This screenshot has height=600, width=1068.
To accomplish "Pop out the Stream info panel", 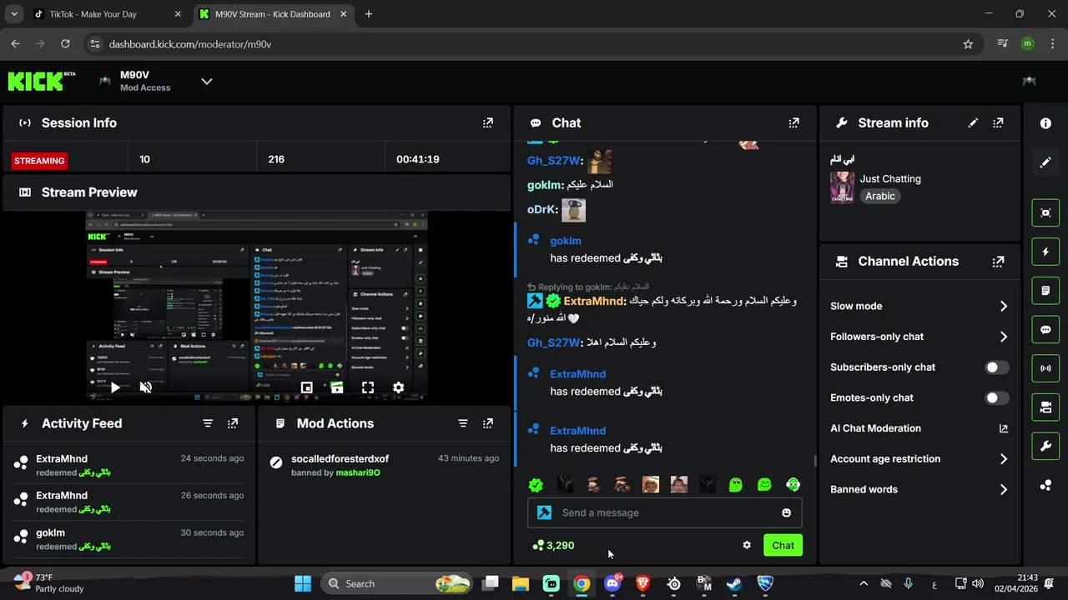I will pyautogui.click(x=998, y=122).
